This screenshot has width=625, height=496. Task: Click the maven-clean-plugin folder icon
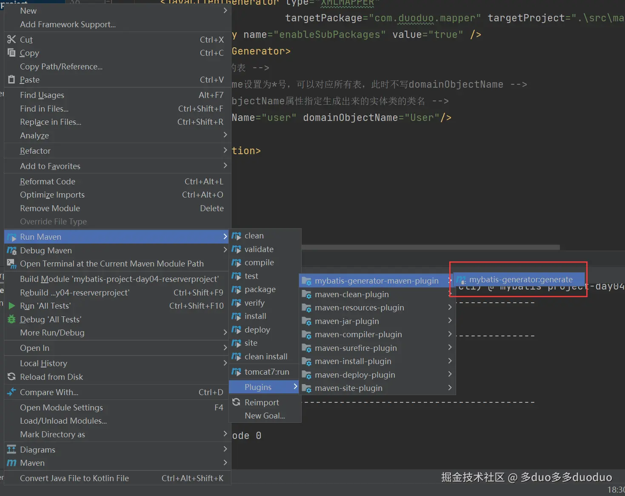point(306,294)
